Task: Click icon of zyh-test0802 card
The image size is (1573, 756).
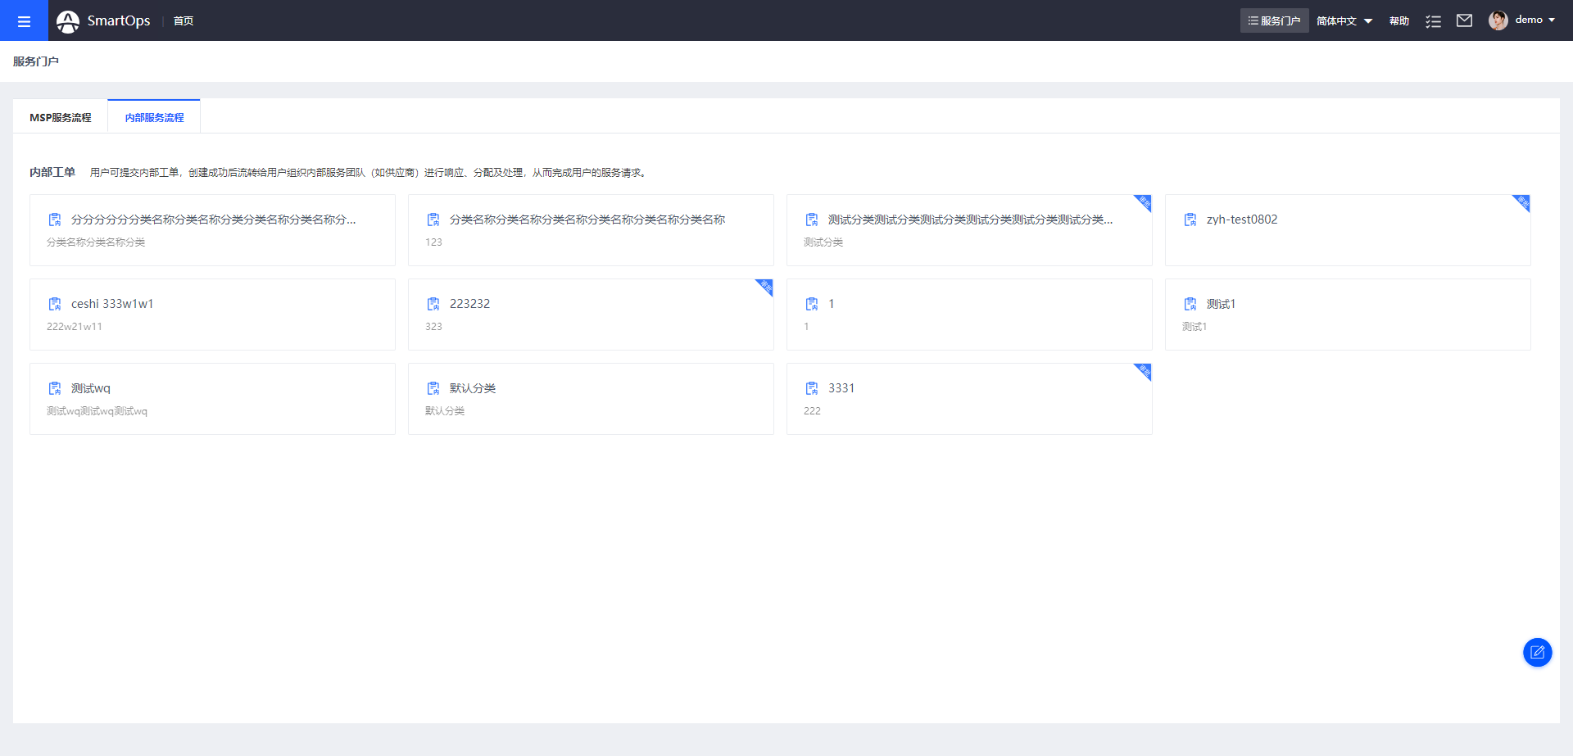Action: click(x=1190, y=220)
